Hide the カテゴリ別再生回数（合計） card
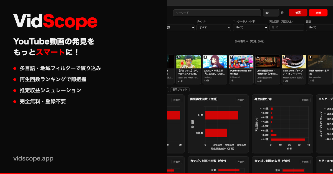 [241, 162]
